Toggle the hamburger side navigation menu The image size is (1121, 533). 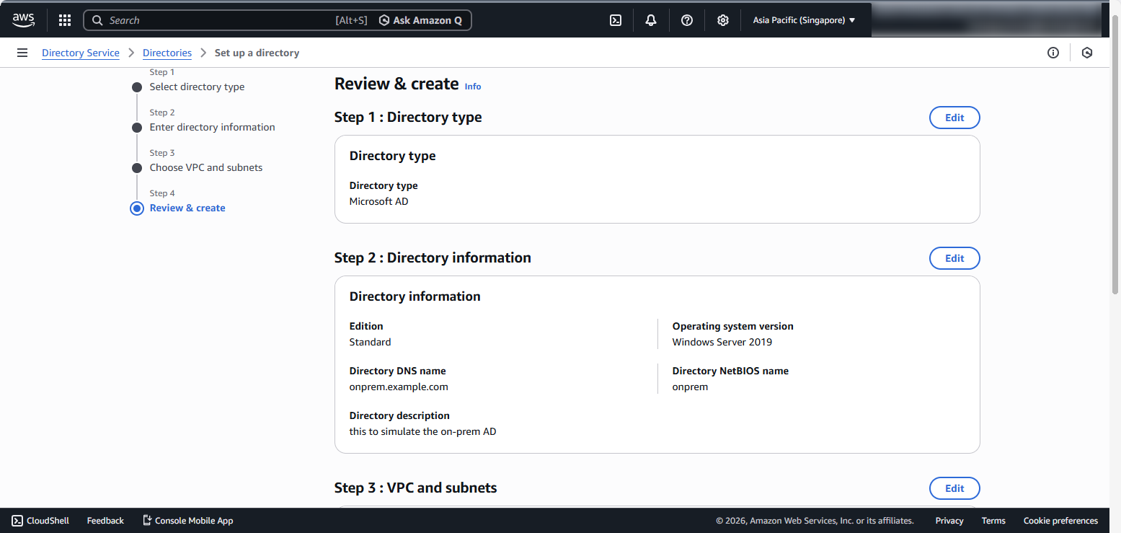click(x=22, y=53)
